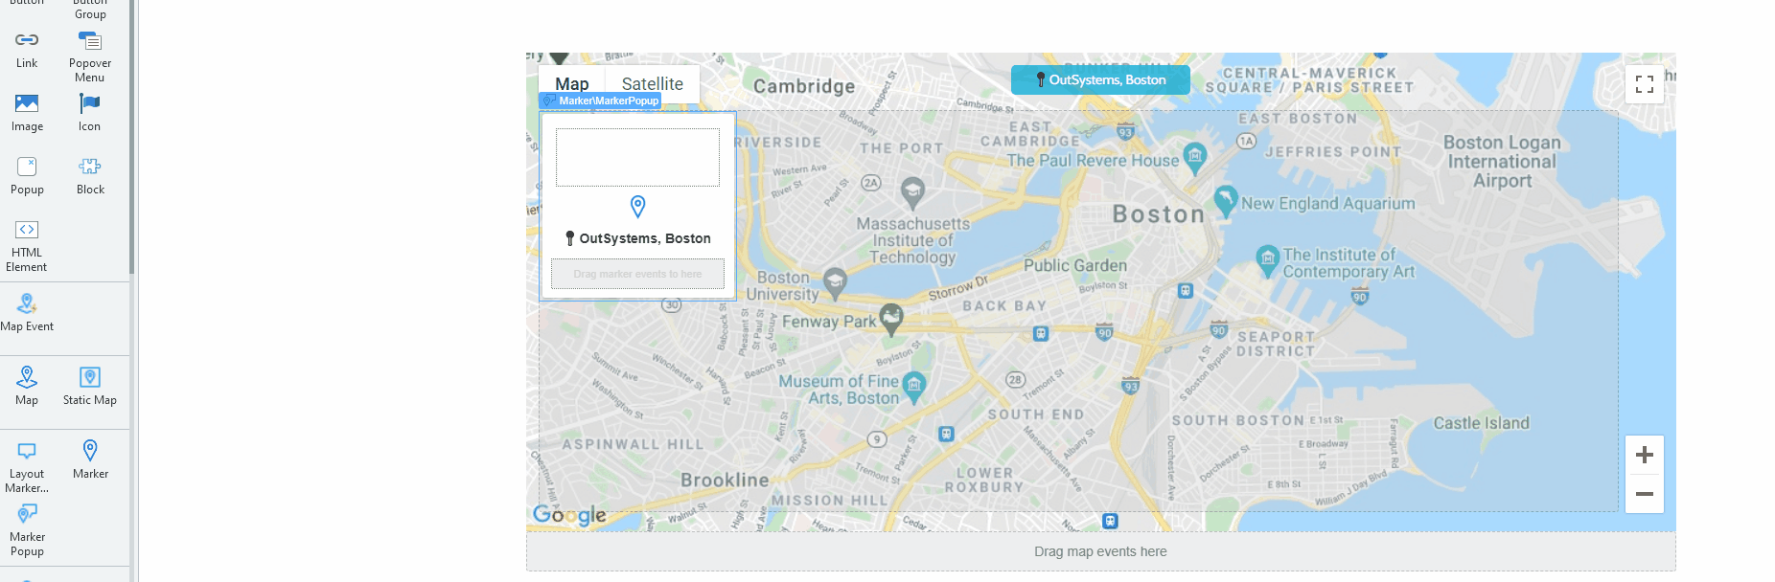Click the Massachusetts Institute of Technology pin

tap(913, 193)
